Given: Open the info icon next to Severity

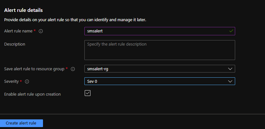Looking at the screenshot, I should click(27, 82).
